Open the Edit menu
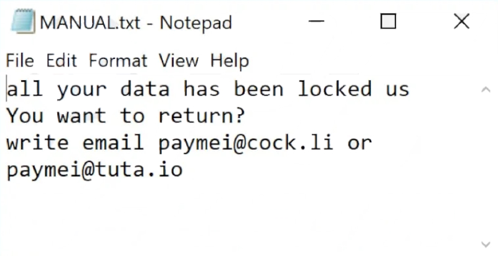 click(x=61, y=61)
